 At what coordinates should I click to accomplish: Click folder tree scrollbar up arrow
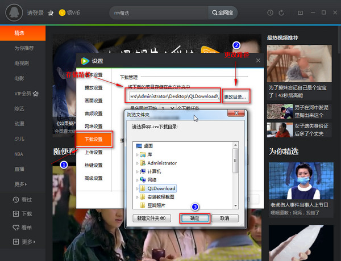click(x=235, y=145)
